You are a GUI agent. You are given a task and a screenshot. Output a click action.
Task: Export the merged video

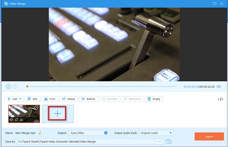point(209,136)
